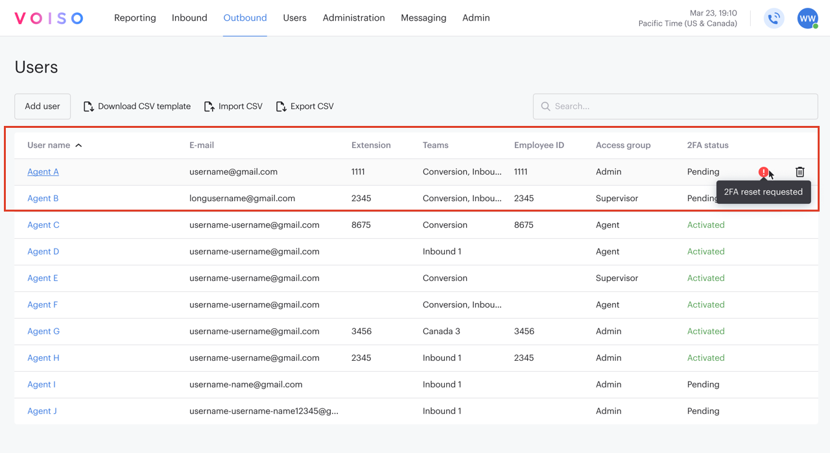The height and width of the screenshot is (453, 830).
Task: Click Agent A's Admin access group
Action: click(x=609, y=172)
